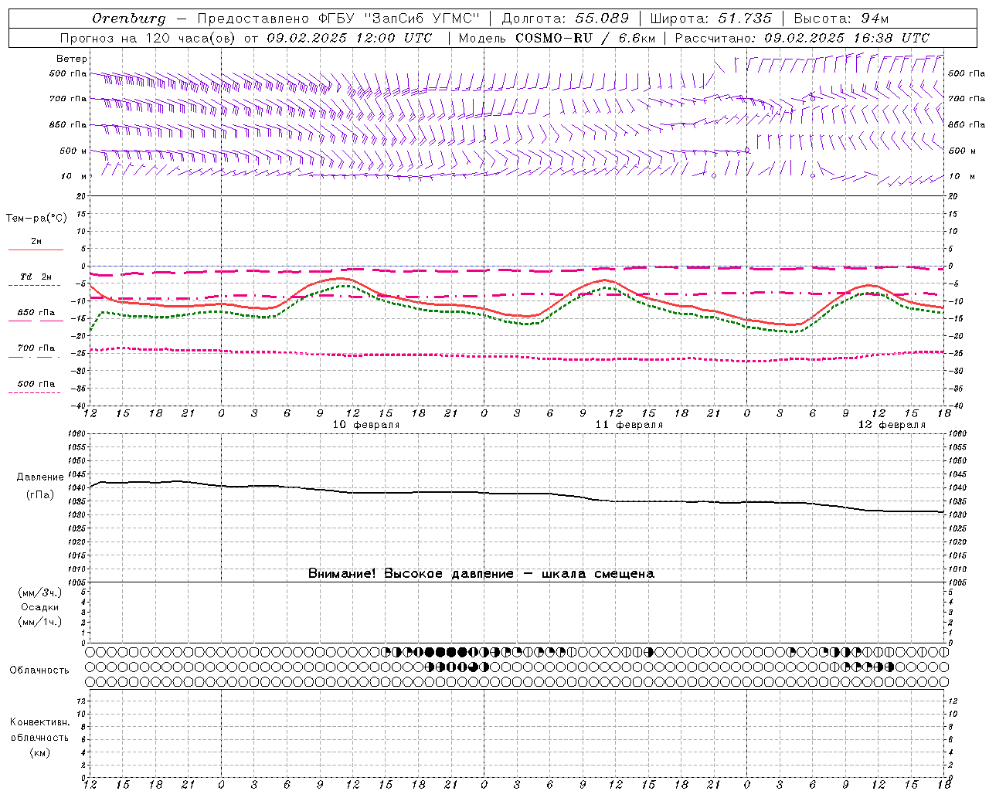Screen dimensions: 989x791
Task: Click the 'Давление' pressure panel label
Action: click(40, 477)
